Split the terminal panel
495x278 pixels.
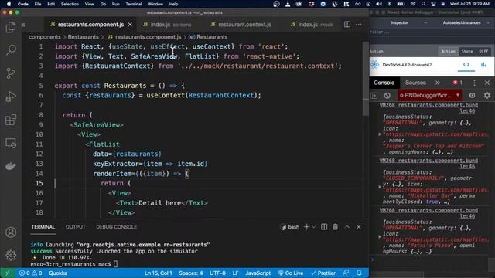tap(324, 227)
